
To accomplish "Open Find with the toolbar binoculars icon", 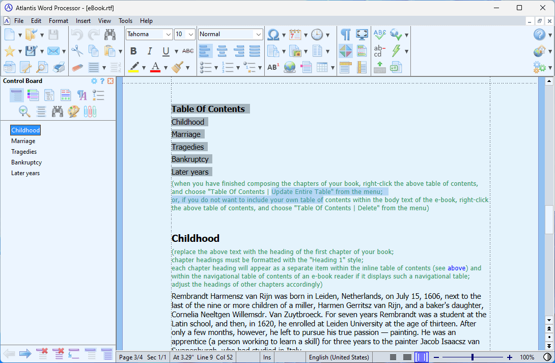I will pos(110,35).
